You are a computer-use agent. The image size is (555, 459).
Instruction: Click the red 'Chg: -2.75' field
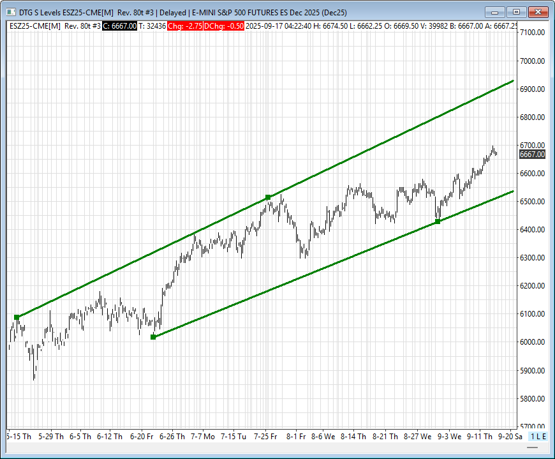point(185,26)
